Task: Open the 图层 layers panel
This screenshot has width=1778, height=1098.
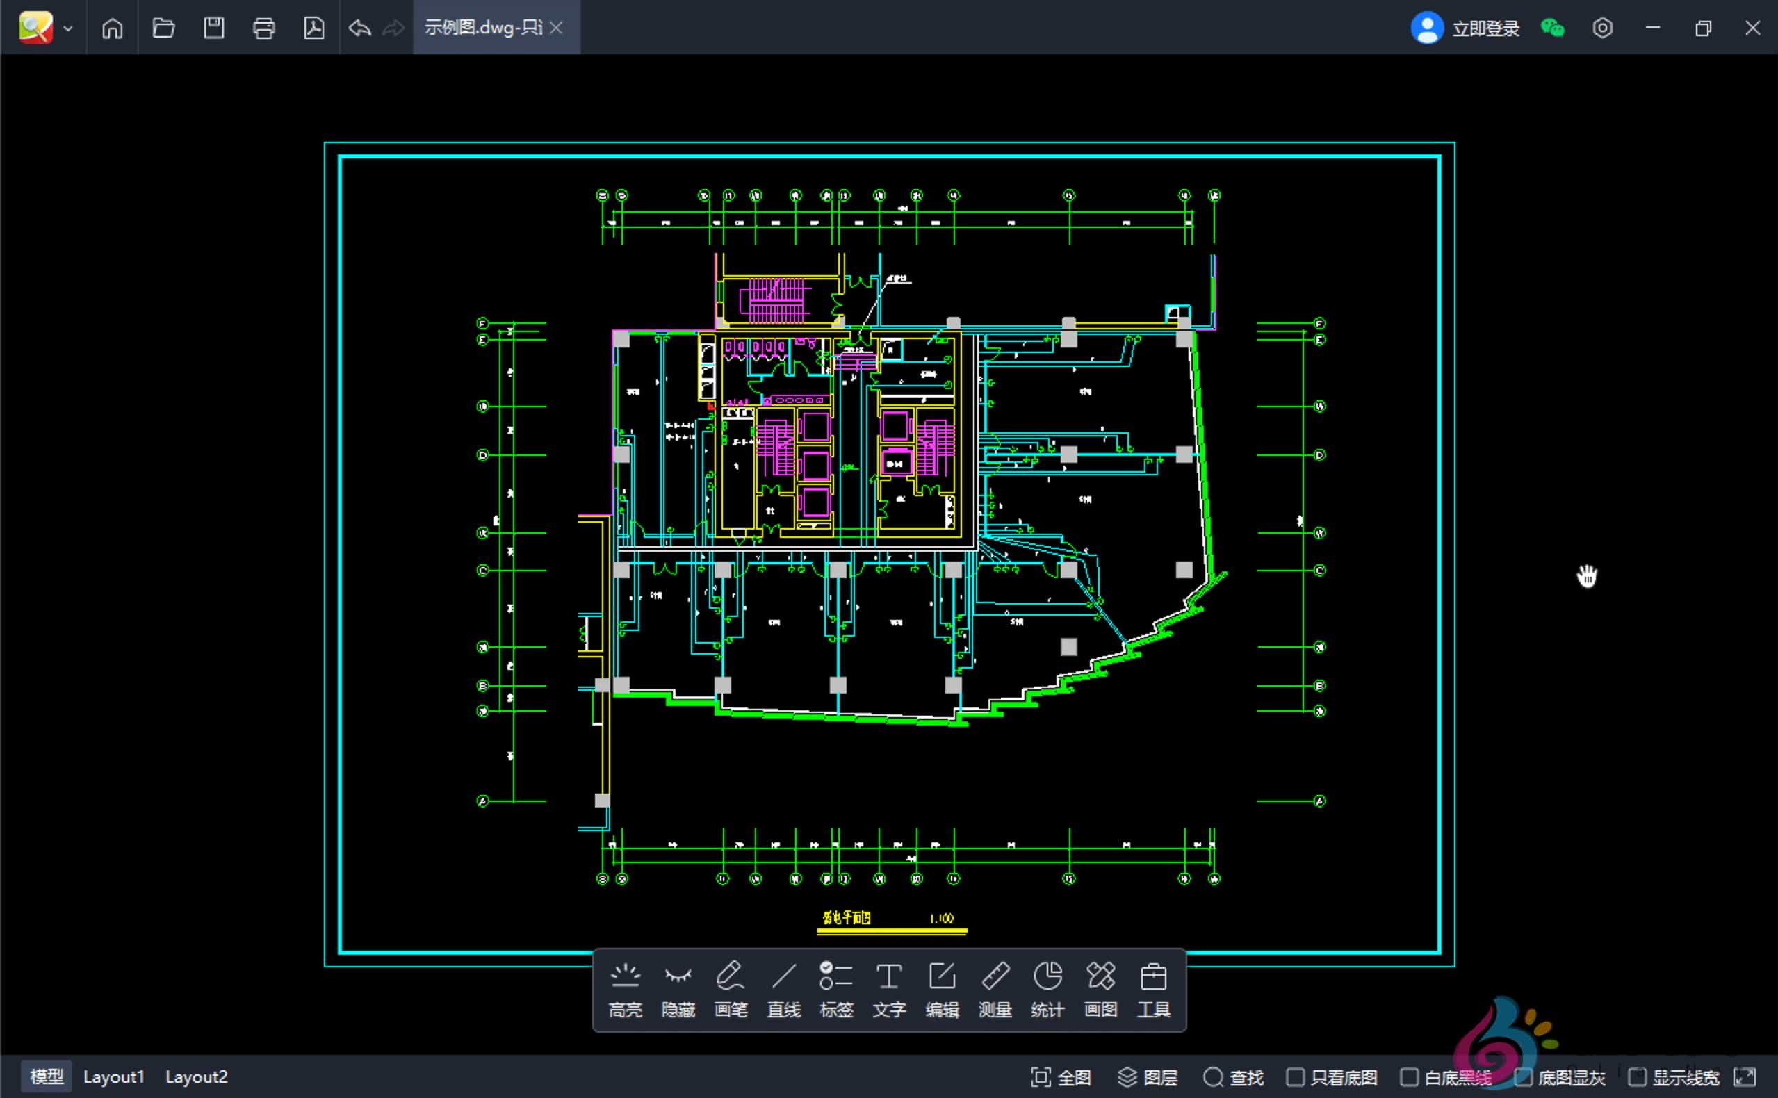Action: 1148,1076
